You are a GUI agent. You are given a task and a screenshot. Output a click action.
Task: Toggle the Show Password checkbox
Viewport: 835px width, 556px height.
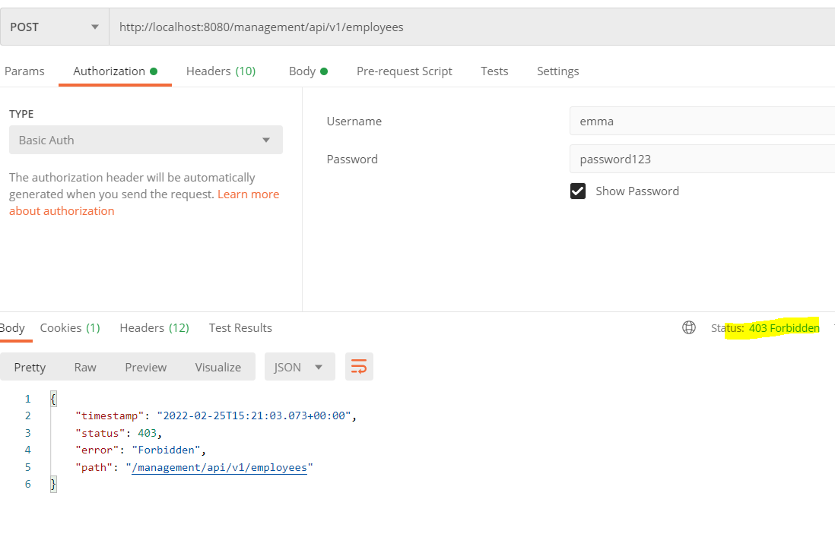click(x=578, y=191)
